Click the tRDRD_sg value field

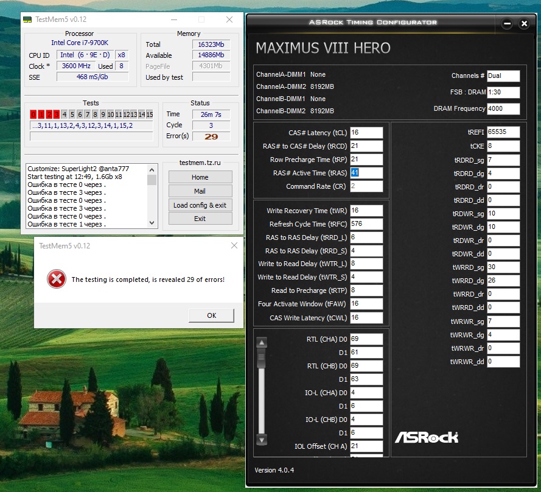[503, 160]
